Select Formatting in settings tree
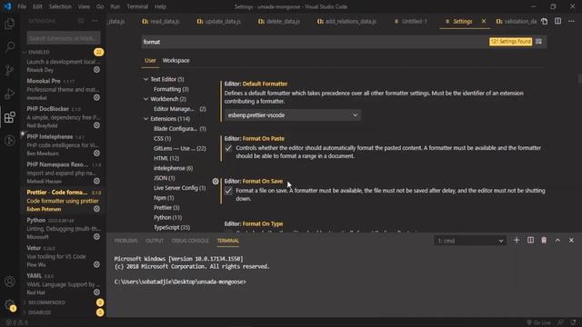582x327 pixels. click(x=171, y=89)
